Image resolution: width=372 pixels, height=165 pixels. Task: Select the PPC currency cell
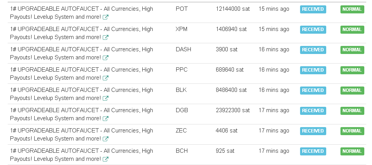point(182,70)
